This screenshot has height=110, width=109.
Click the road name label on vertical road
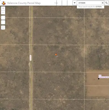click(x=31, y=58)
